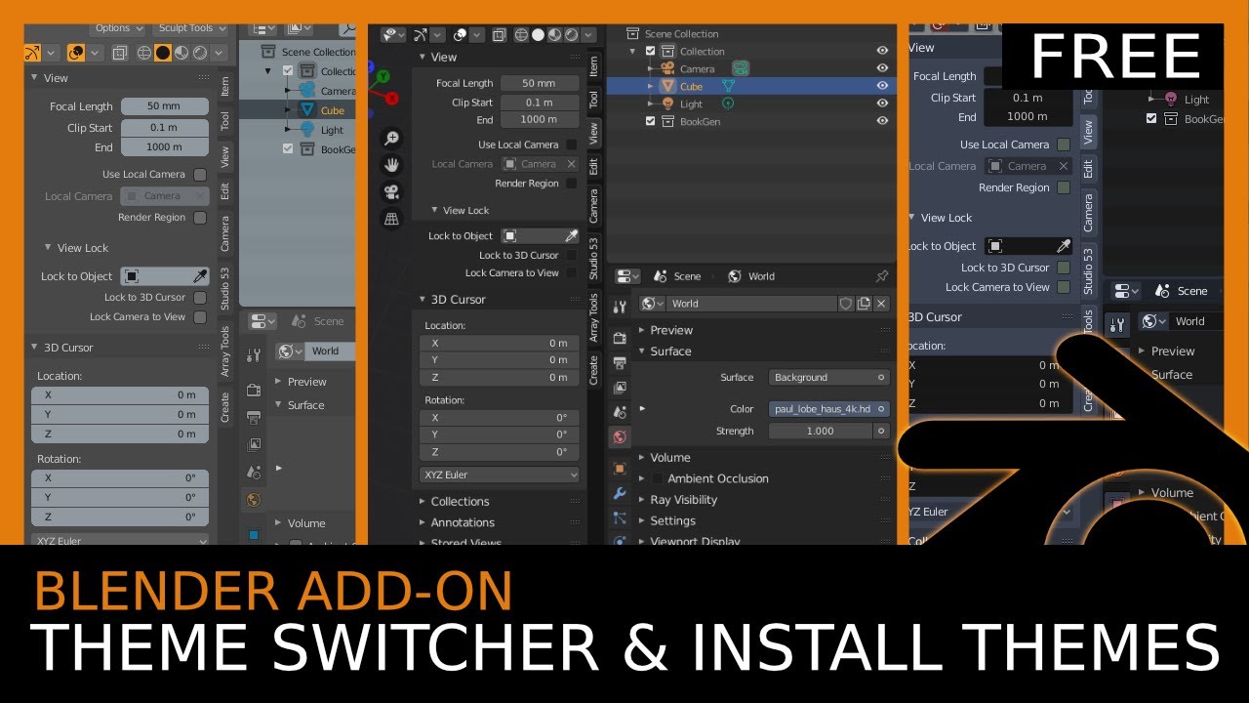
Task: Enable Lock Camera to View in dark-theme panel
Action: pyautogui.click(x=572, y=273)
